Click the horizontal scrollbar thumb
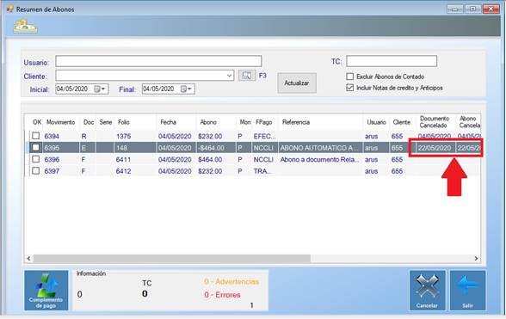Viewport: 506px width, 319px height. (x=172, y=258)
